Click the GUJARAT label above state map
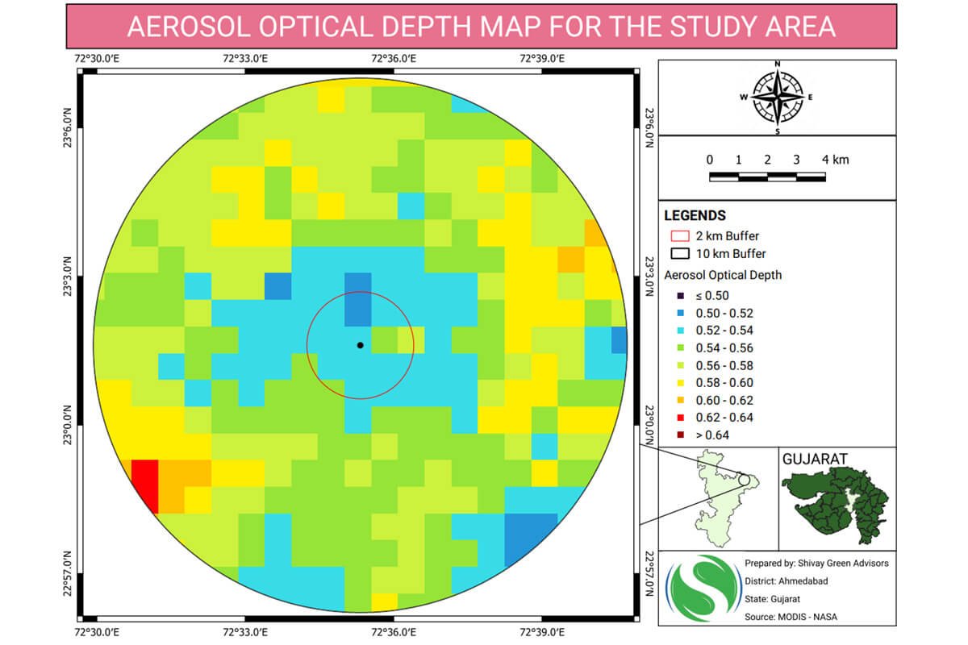The image size is (968, 645). 815,459
